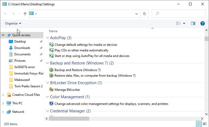Click the Backup and Restore item icon
This screenshot has height=127, width=209.
pos(51,70)
